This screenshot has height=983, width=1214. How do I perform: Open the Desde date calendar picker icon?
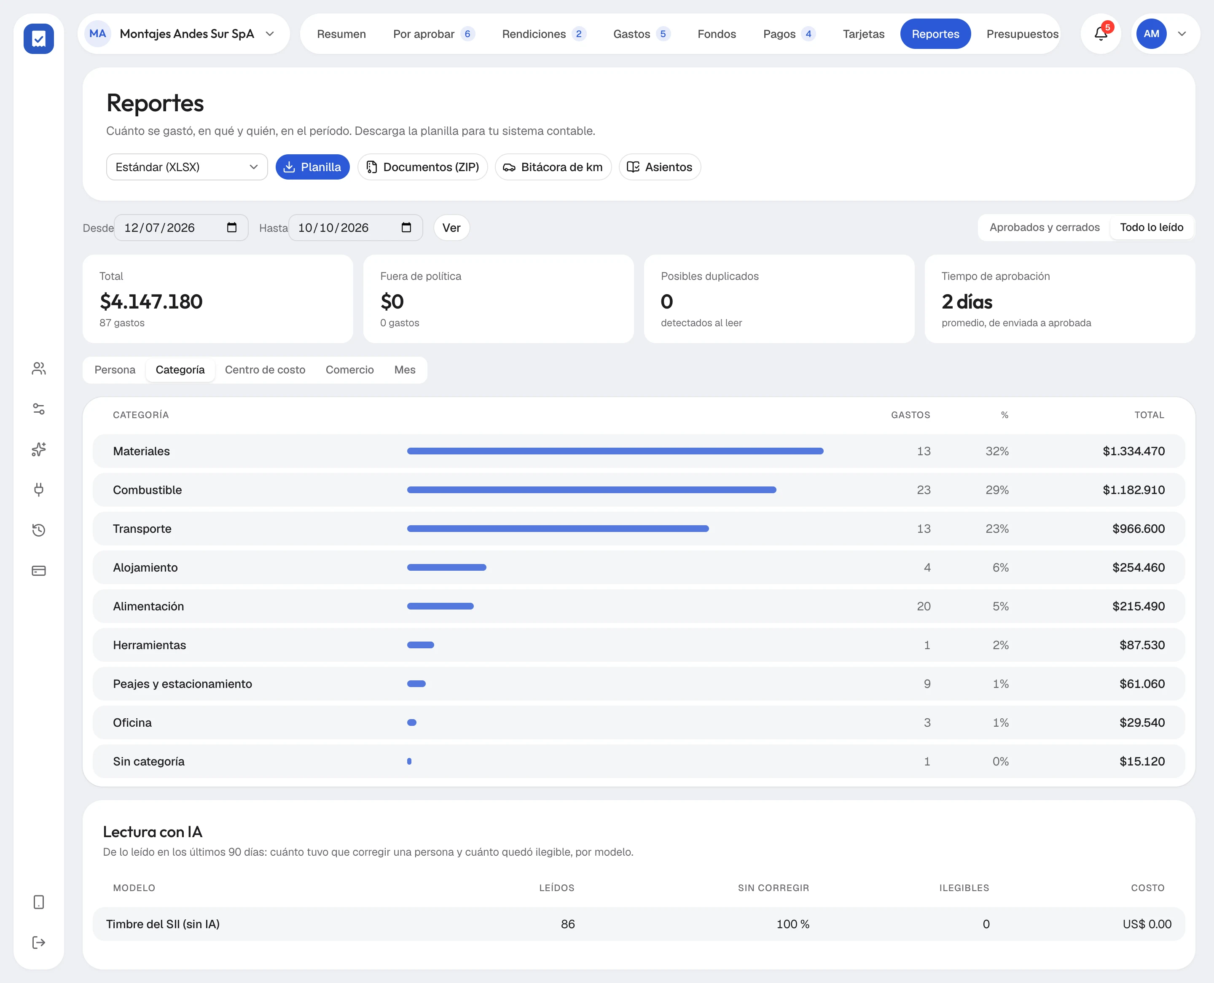231,228
